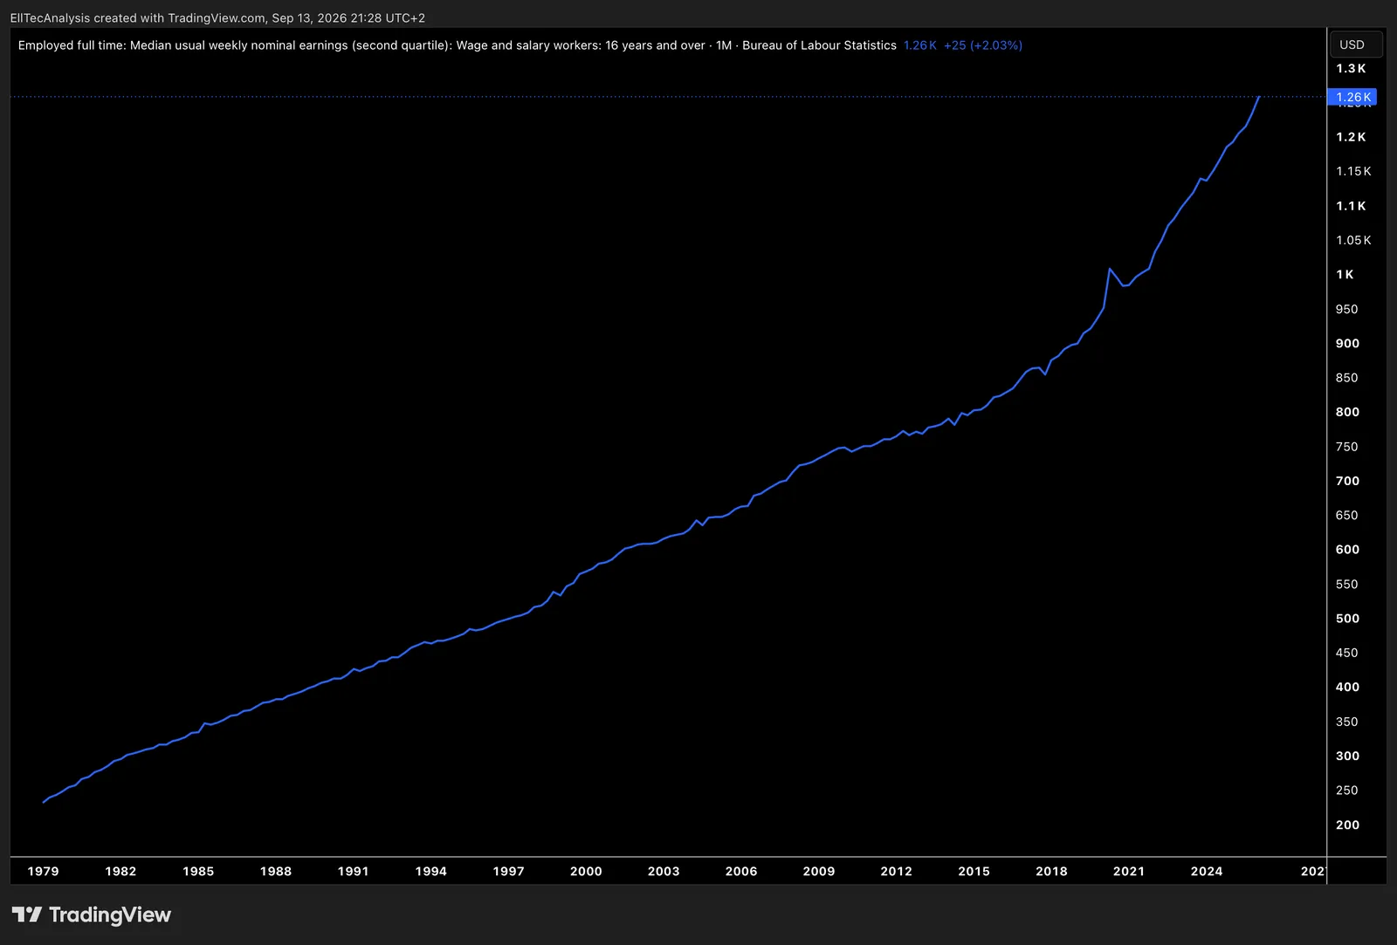Click the 1.15K price axis label

pyautogui.click(x=1353, y=171)
